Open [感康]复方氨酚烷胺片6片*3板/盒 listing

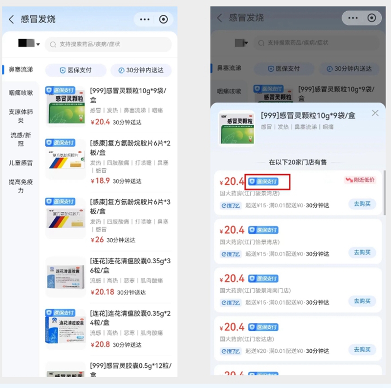[130, 206]
